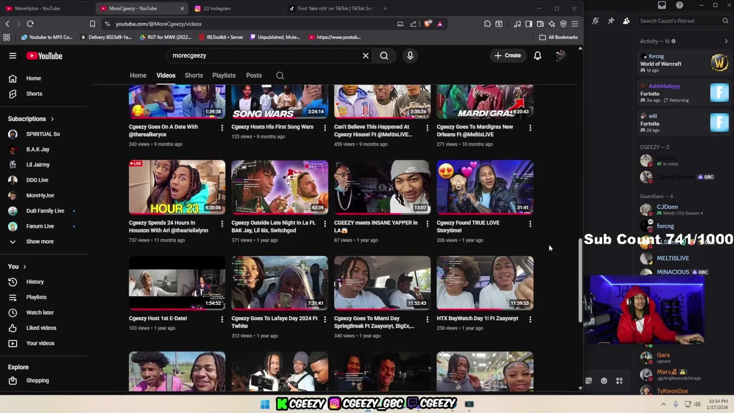734x413 pixels.
Task: Open Youtube to MP3 bookmark
Action: (47, 37)
